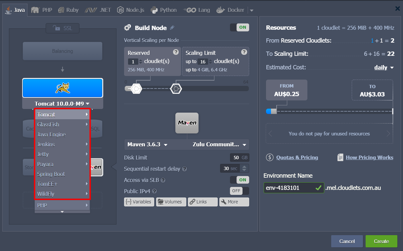
Task: Open the Node.js tab
Action: (131, 10)
